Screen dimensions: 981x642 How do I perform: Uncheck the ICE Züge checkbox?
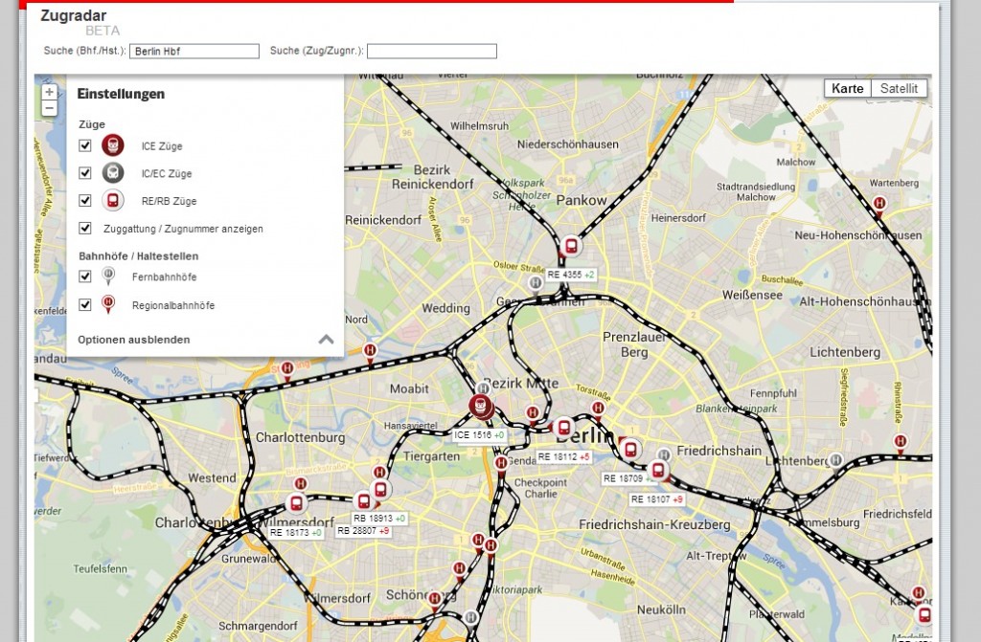85,145
